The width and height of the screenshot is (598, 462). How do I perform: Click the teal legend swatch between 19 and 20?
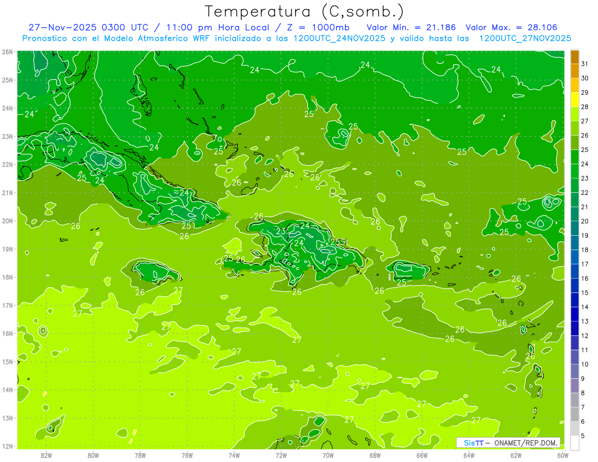coord(575,228)
